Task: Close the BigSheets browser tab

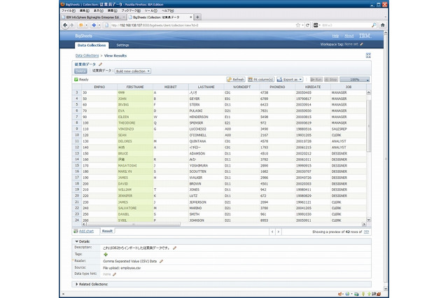Action: [x=191, y=17]
